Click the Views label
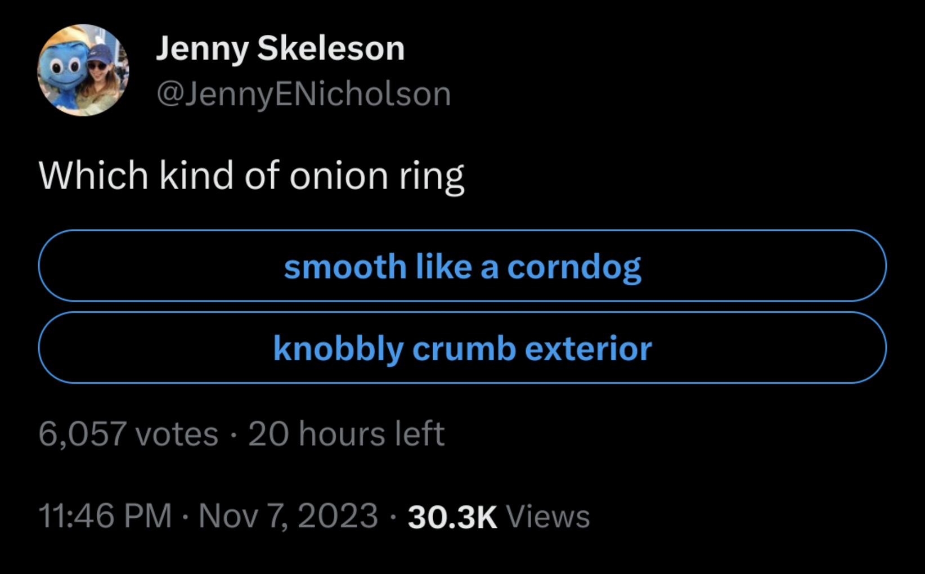The image size is (925, 574). pyautogui.click(x=548, y=517)
